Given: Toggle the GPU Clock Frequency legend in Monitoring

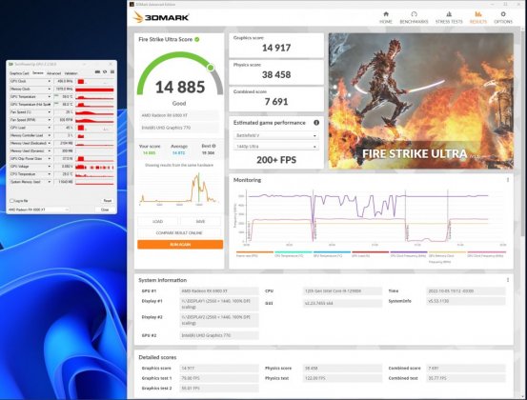Looking at the screenshot, I should (x=486, y=254).
